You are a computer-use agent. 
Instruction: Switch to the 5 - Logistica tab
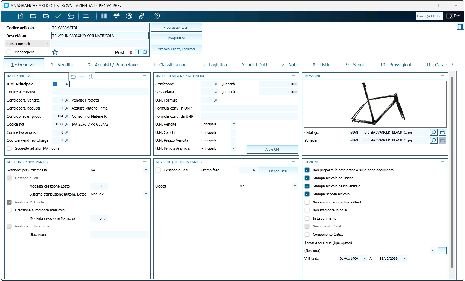pos(214,65)
